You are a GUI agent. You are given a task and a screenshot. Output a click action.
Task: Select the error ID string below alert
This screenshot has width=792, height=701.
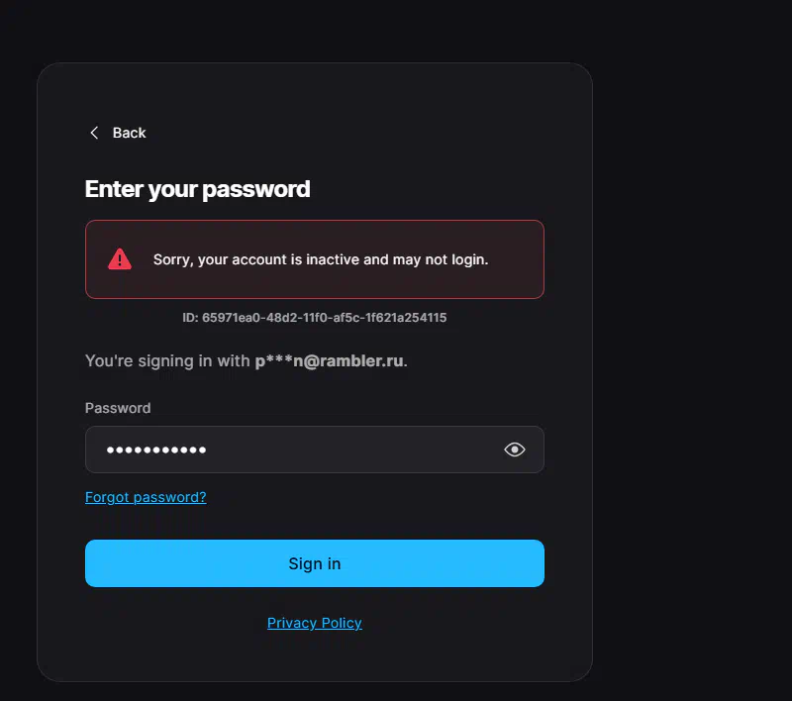click(x=314, y=318)
